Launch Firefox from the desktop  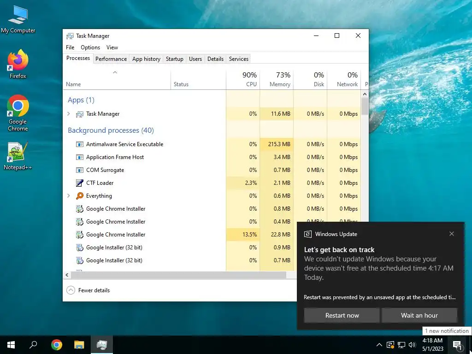point(18,64)
